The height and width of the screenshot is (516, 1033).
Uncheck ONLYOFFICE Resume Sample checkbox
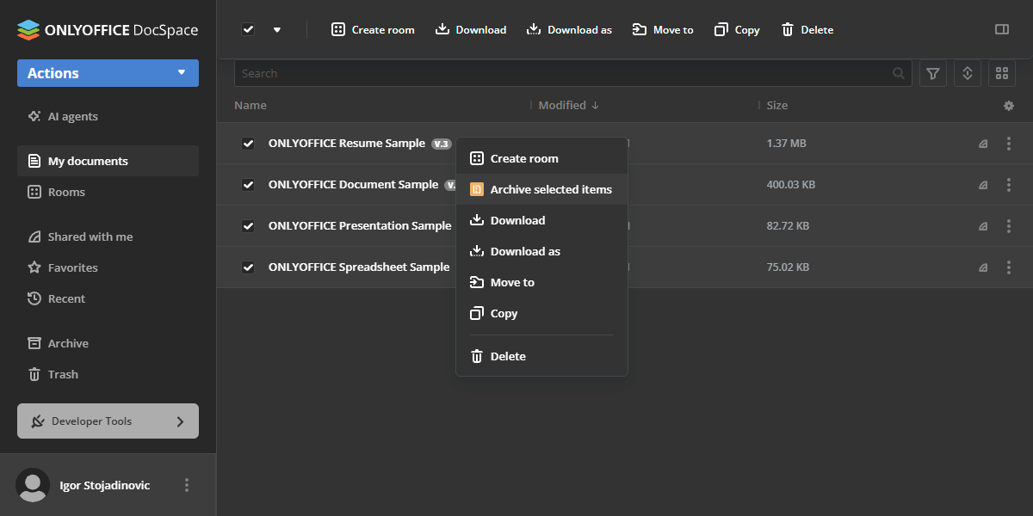[x=248, y=144]
